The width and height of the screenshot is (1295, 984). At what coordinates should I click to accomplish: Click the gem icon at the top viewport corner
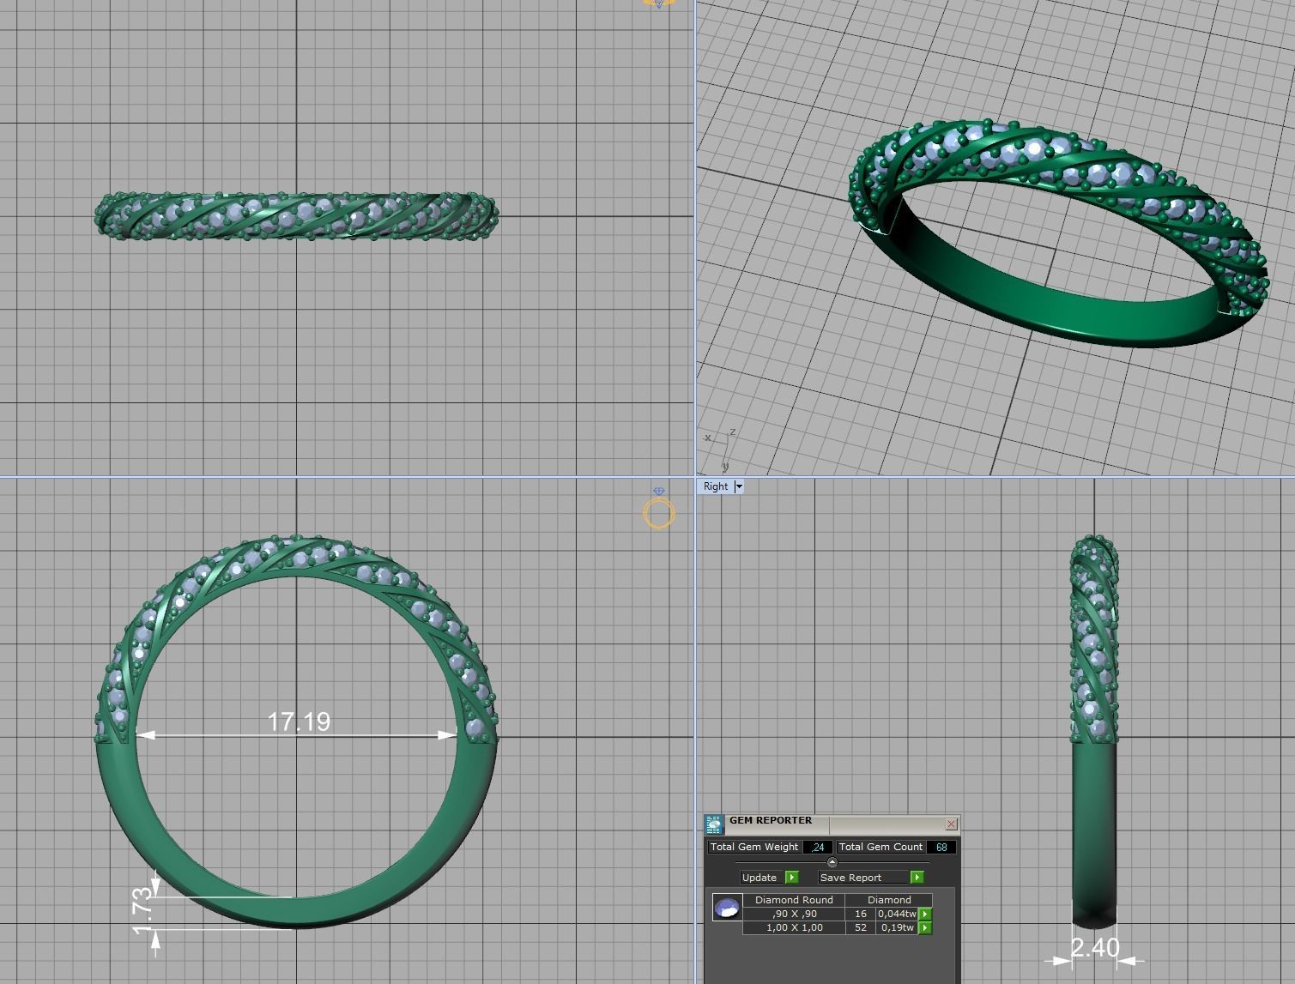(x=658, y=3)
